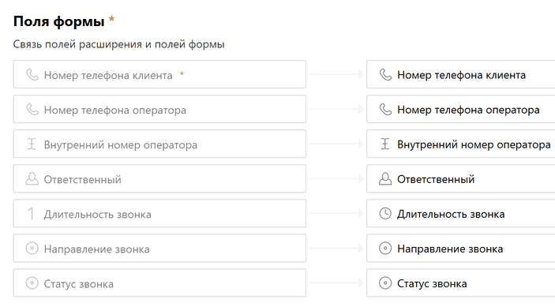
Task: Click the Поля формы heading
Action: click(58, 21)
